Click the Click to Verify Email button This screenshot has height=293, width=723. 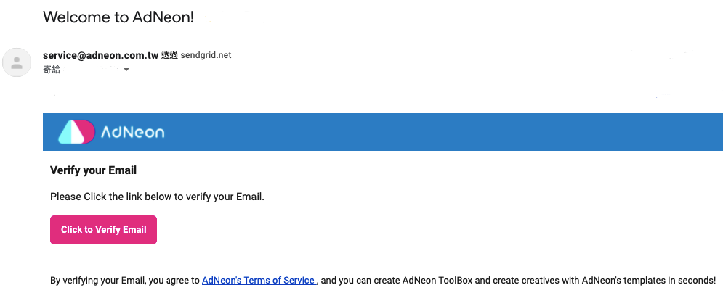click(x=103, y=229)
